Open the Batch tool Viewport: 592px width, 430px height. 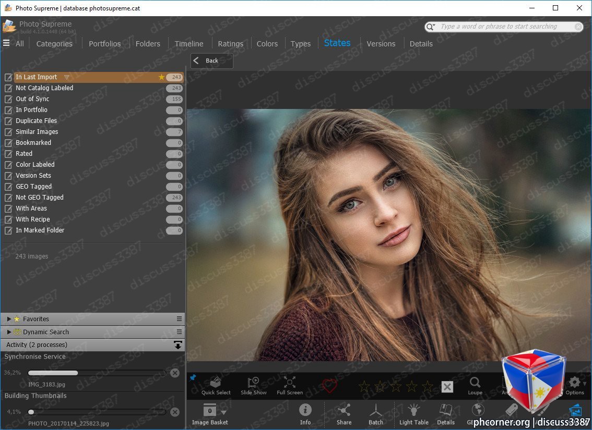point(376,414)
